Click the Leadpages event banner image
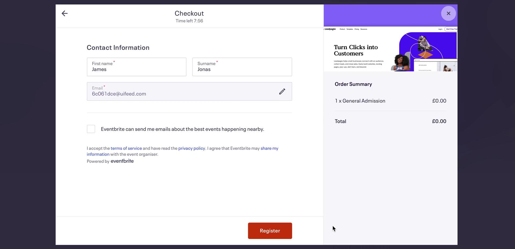Viewport: 515px width, 249px height. point(390,49)
